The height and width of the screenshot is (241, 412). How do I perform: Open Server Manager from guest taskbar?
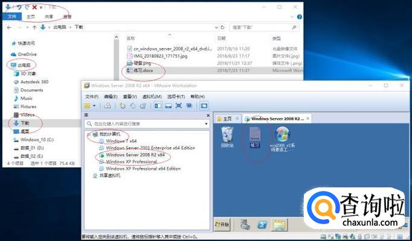click(245, 225)
